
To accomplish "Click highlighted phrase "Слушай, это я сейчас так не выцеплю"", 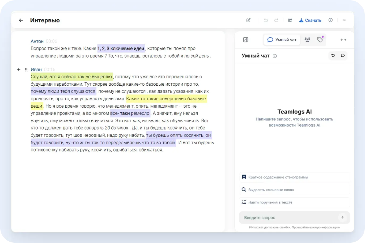I will (x=71, y=77).
